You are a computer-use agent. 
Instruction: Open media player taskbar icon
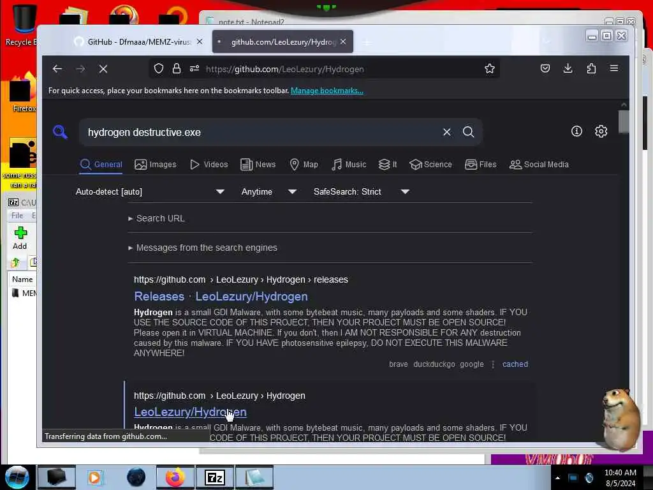[x=96, y=477]
